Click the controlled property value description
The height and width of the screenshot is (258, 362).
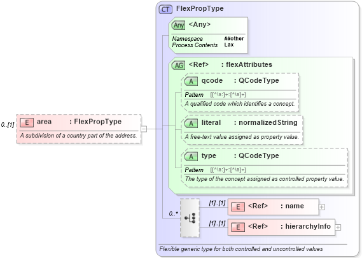pyautogui.click(x=265, y=179)
